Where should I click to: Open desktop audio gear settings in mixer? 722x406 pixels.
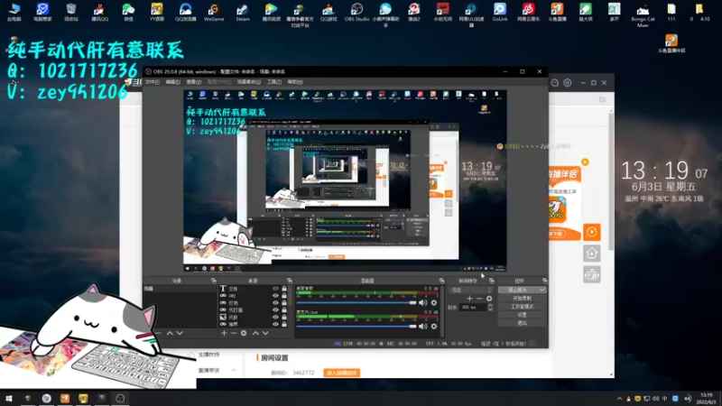434,302
